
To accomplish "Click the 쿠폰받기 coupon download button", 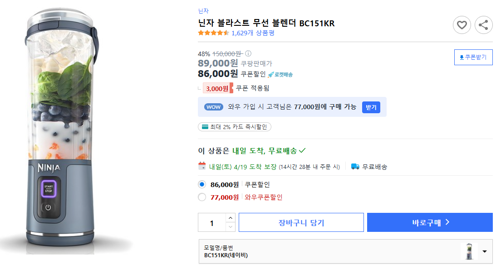I will tap(473, 57).
